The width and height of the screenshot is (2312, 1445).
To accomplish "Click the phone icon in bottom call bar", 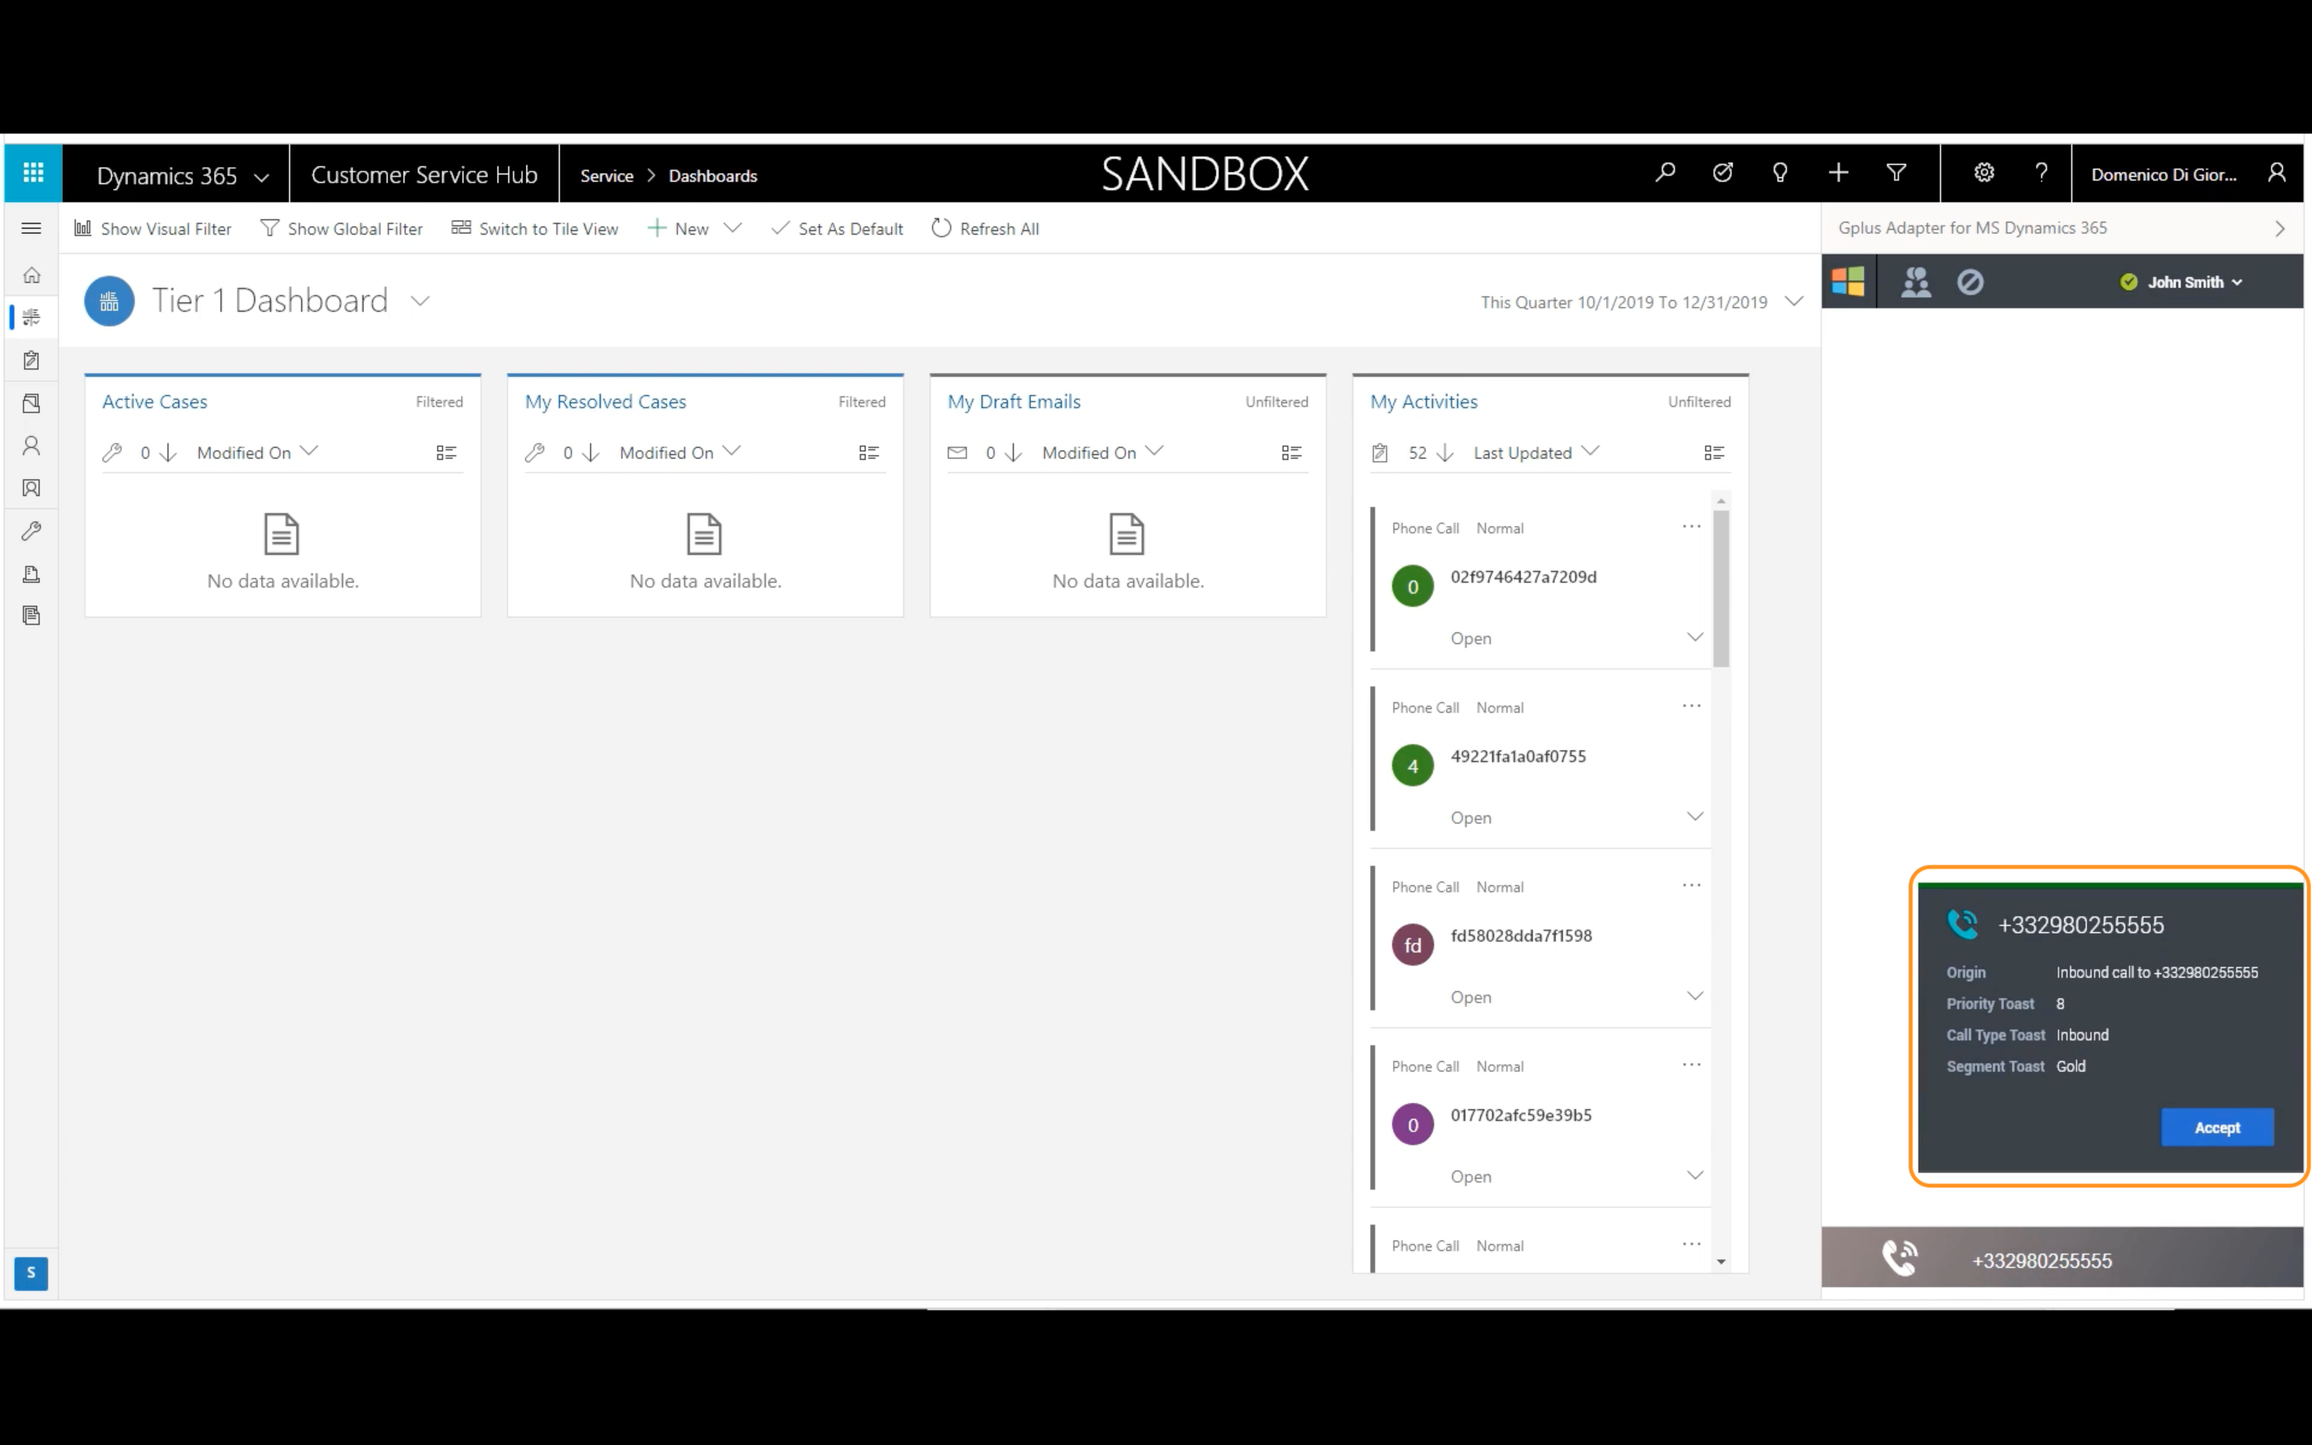I will (1899, 1258).
